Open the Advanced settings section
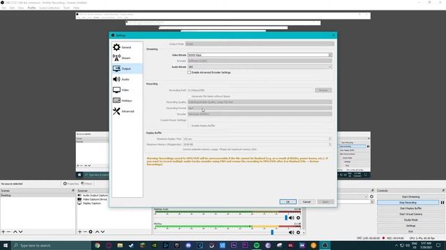 click(127, 111)
